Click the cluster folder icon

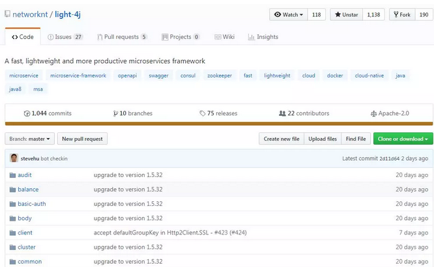point(13,247)
